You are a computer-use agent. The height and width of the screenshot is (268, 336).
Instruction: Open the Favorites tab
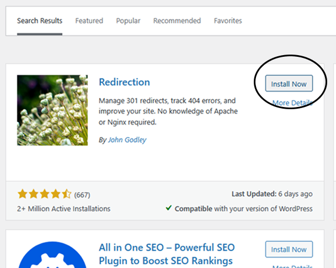228,21
